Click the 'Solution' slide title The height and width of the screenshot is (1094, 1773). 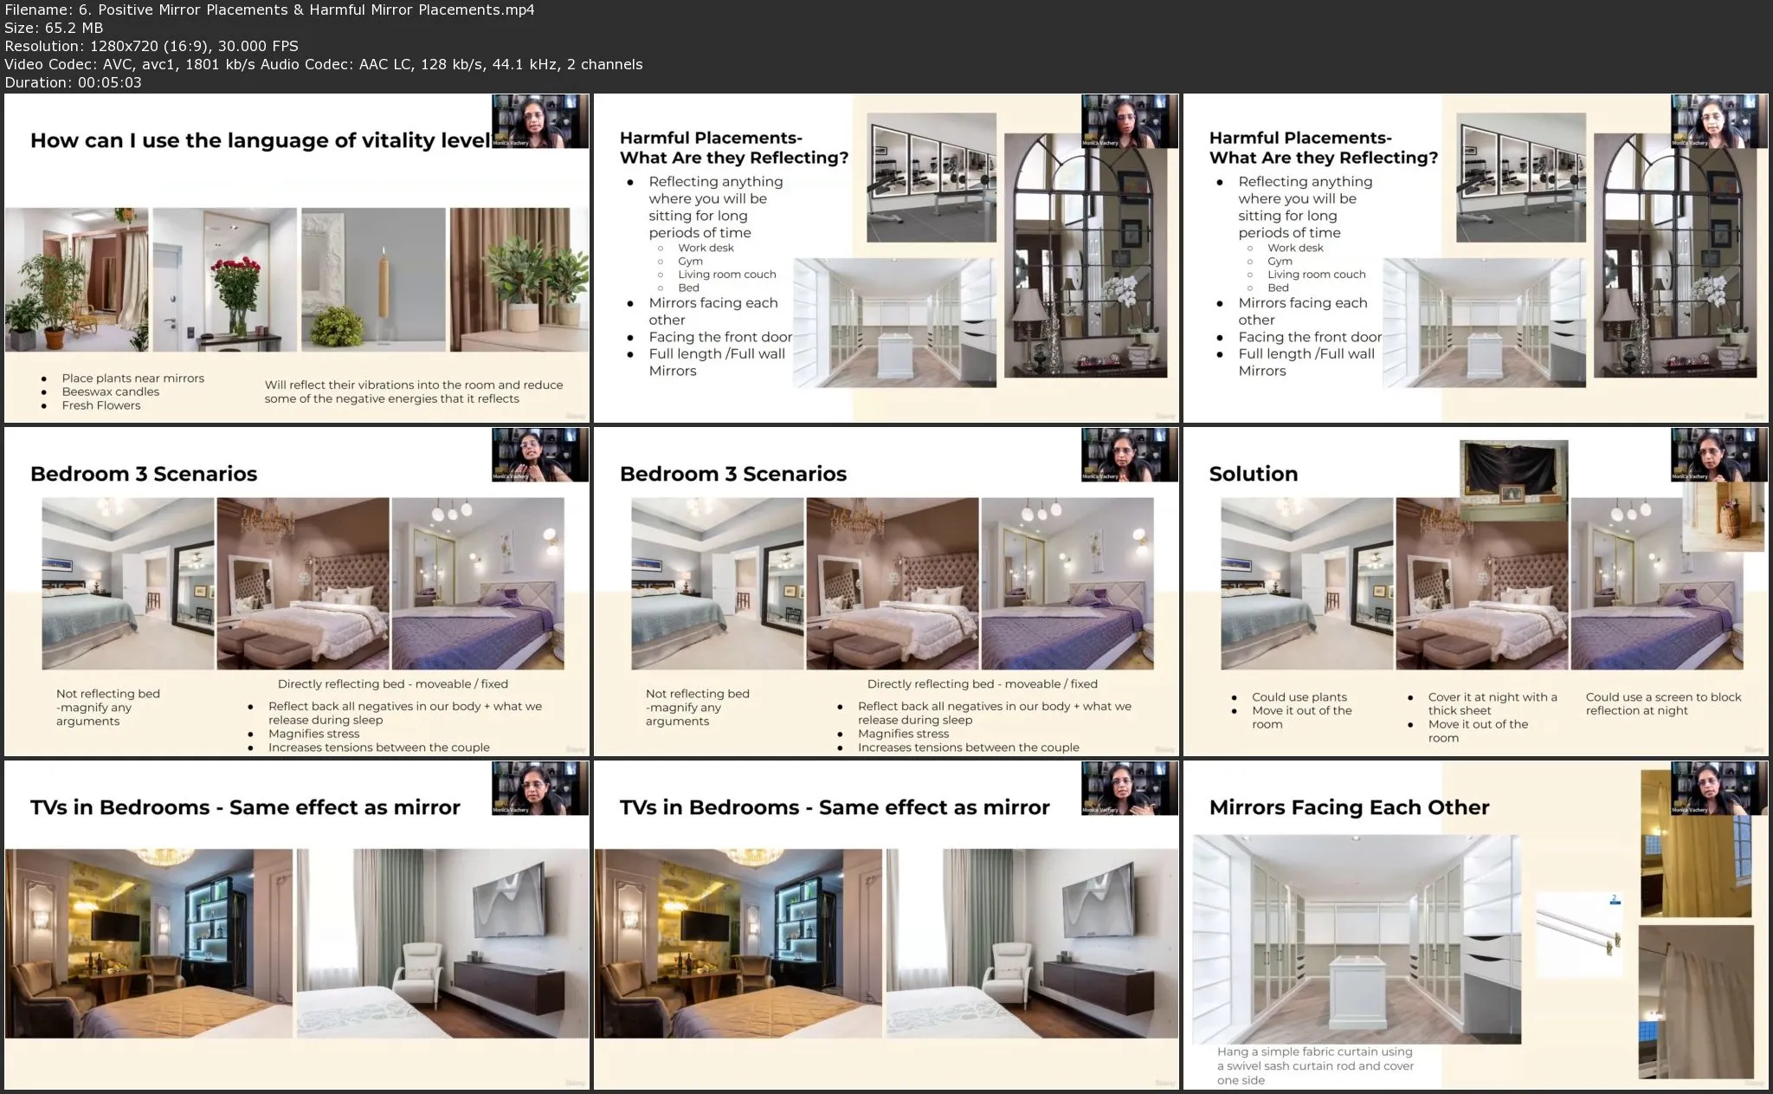point(1253,474)
